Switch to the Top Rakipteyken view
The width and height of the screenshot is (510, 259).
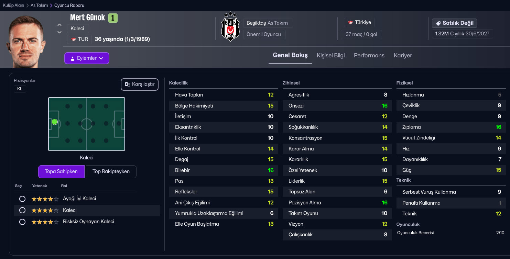(111, 172)
